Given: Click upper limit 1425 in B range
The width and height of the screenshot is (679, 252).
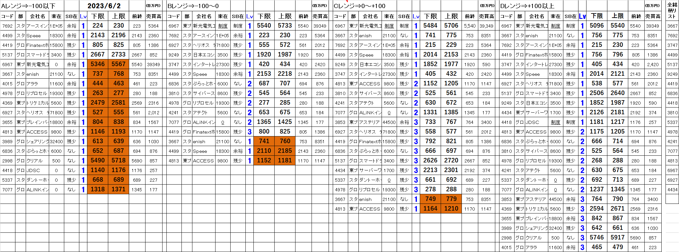Looking at the screenshot, I should tap(285, 122).
